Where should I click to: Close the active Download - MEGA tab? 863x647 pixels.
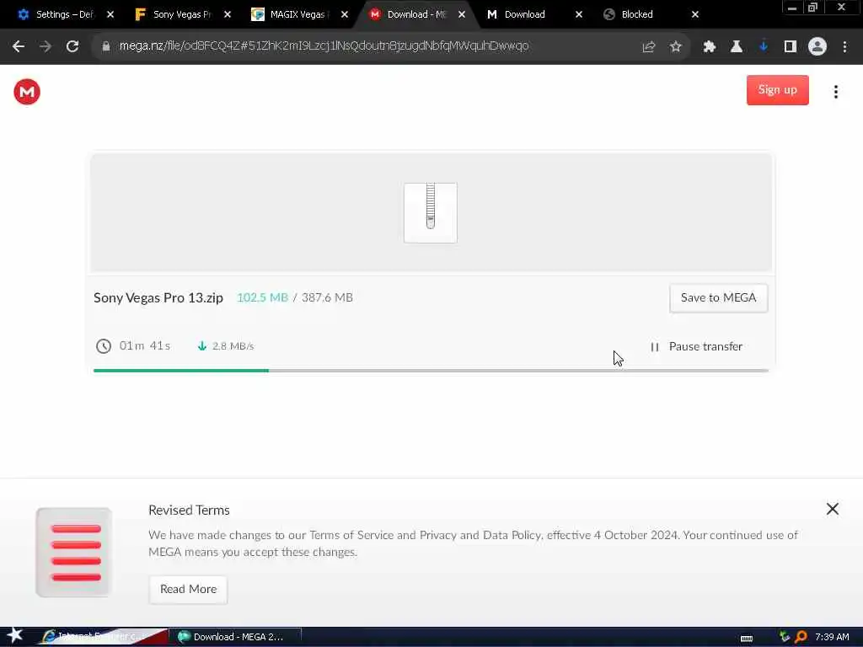(x=462, y=15)
